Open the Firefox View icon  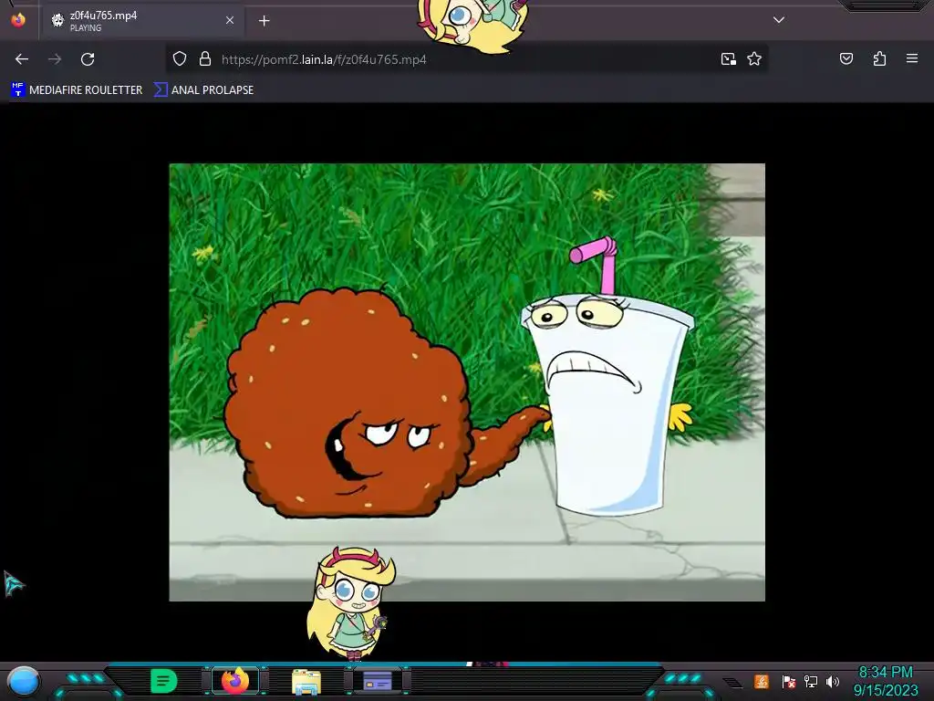click(x=18, y=20)
